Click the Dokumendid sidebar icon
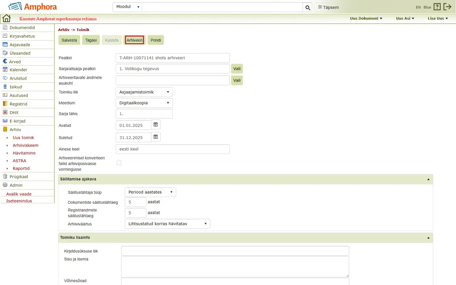 [x=5, y=27]
